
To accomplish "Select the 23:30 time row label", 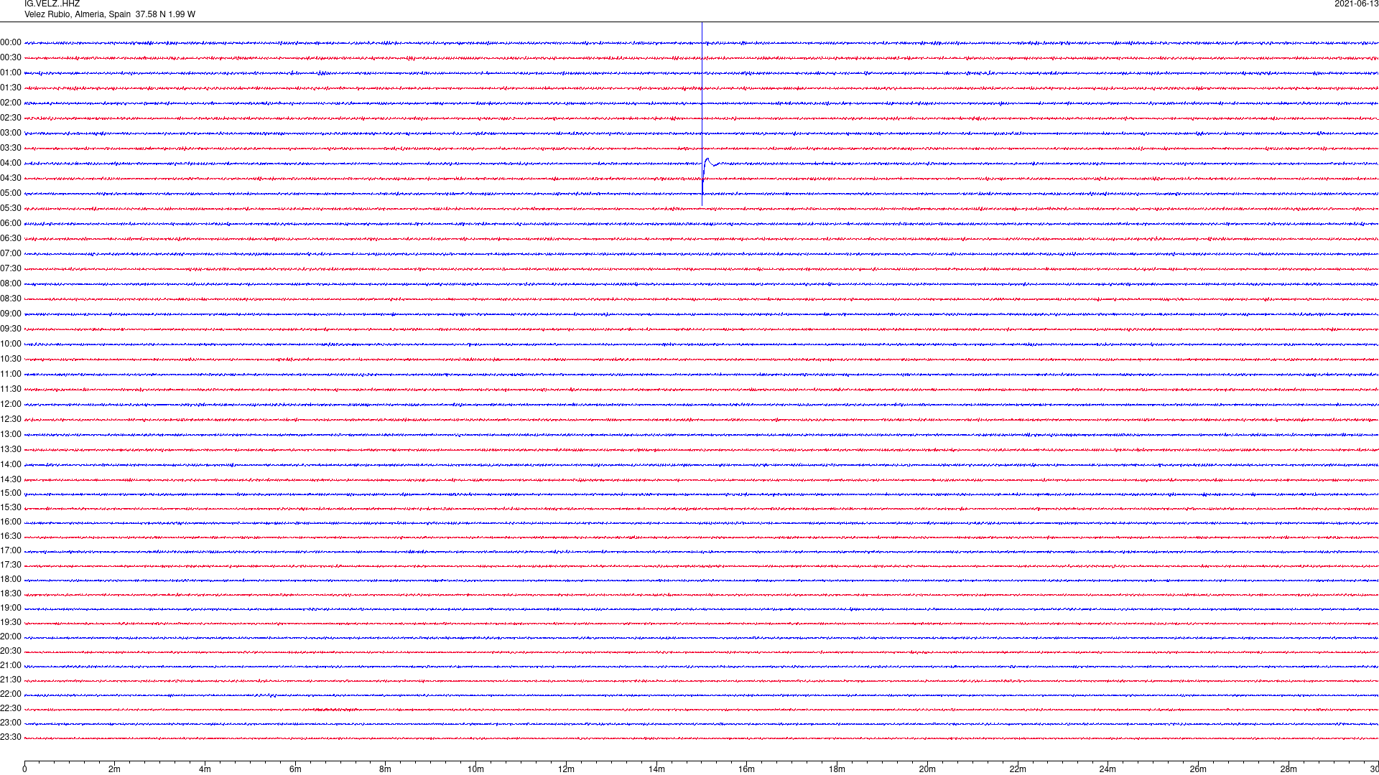I will pos(11,737).
